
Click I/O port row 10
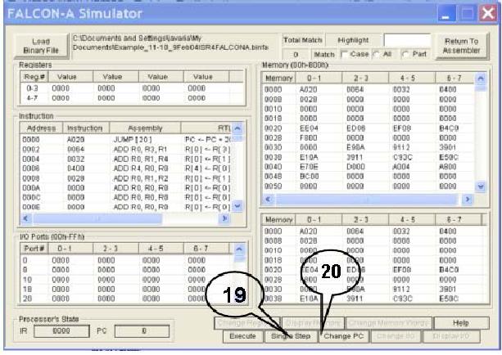126,280
